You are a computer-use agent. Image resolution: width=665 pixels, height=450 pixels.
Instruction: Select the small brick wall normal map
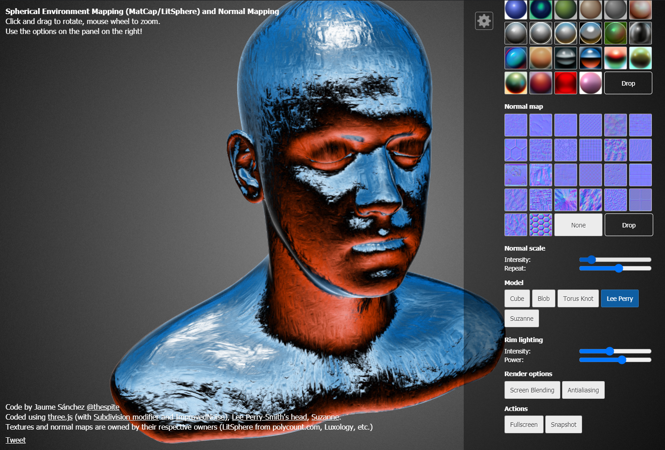pos(641,125)
